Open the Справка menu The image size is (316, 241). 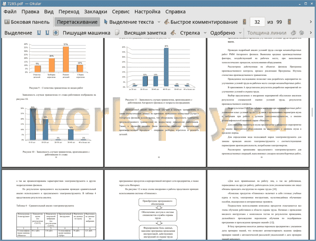point(175,12)
